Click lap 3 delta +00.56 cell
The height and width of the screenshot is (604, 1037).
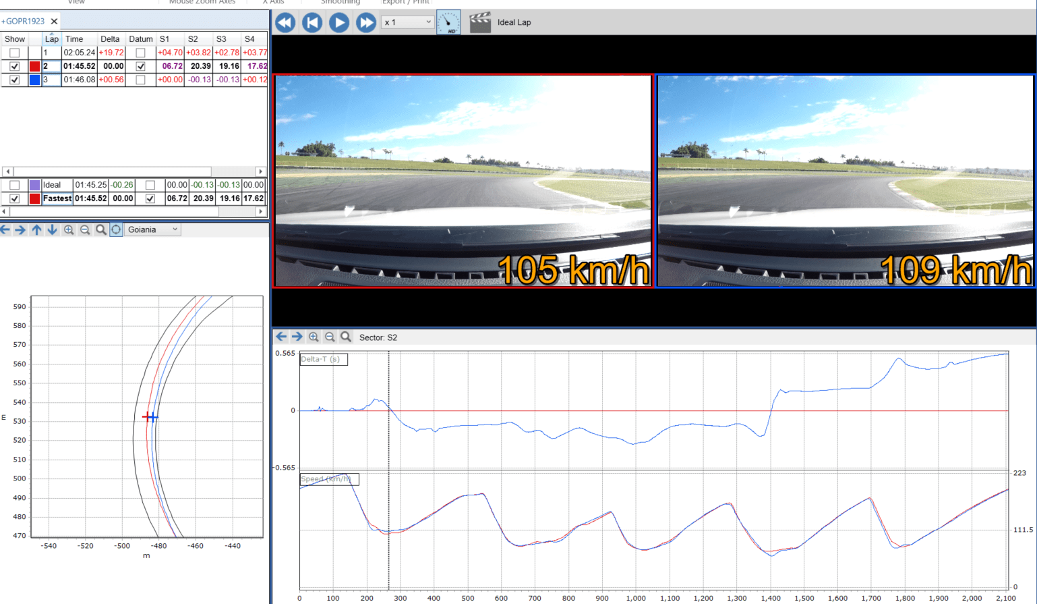(111, 80)
